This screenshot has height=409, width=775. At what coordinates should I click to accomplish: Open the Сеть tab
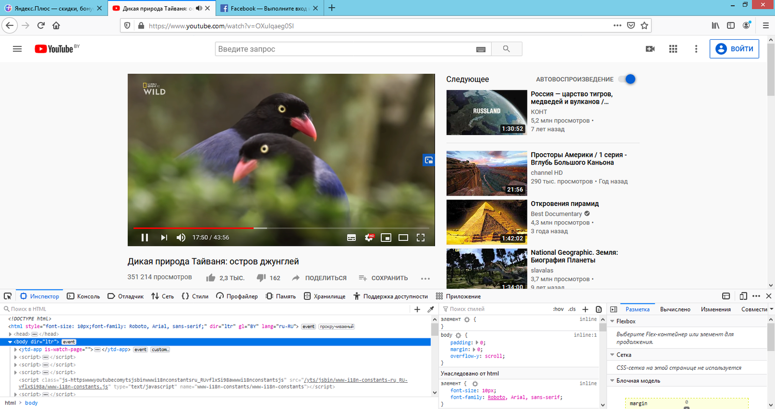162,296
